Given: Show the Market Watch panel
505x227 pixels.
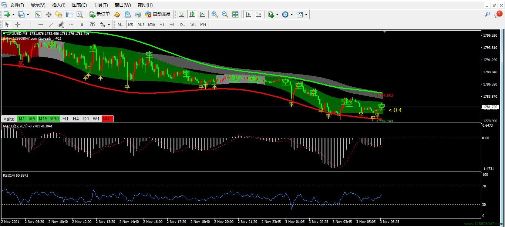Looking at the screenshot, I should tap(38, 14).
